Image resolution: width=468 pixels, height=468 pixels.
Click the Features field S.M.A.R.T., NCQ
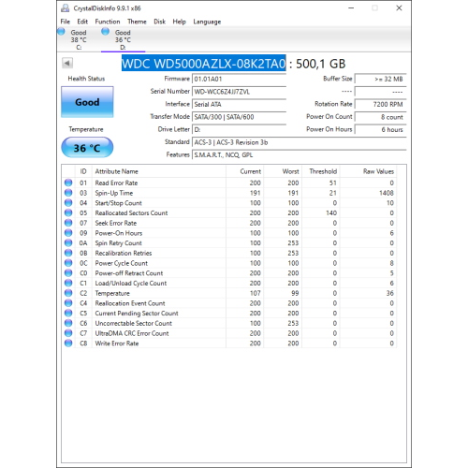click(x=300, y=154)
